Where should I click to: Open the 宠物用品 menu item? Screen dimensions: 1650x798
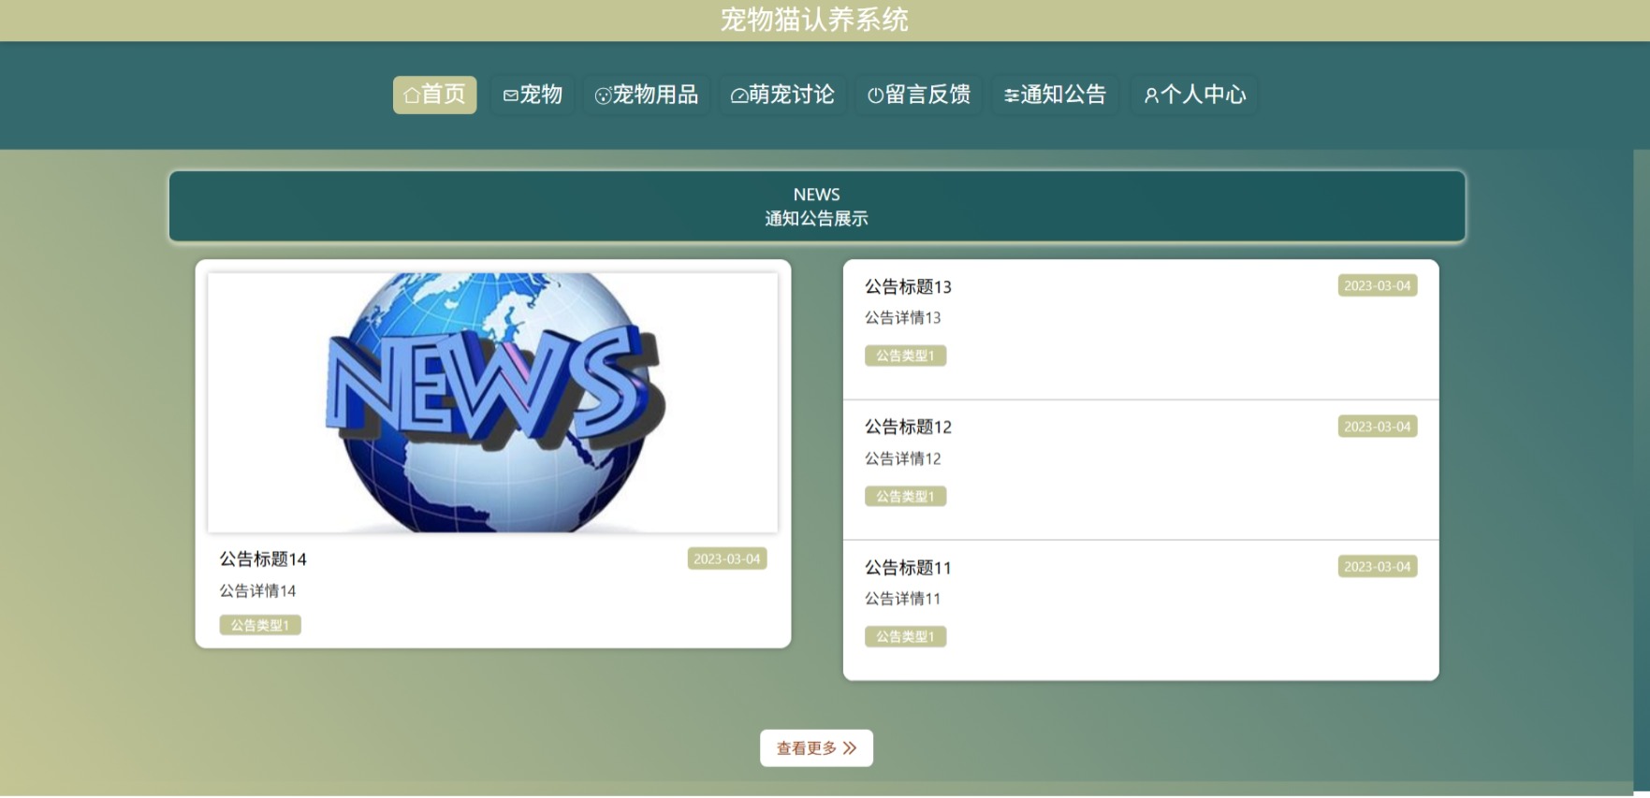[646, 94]
